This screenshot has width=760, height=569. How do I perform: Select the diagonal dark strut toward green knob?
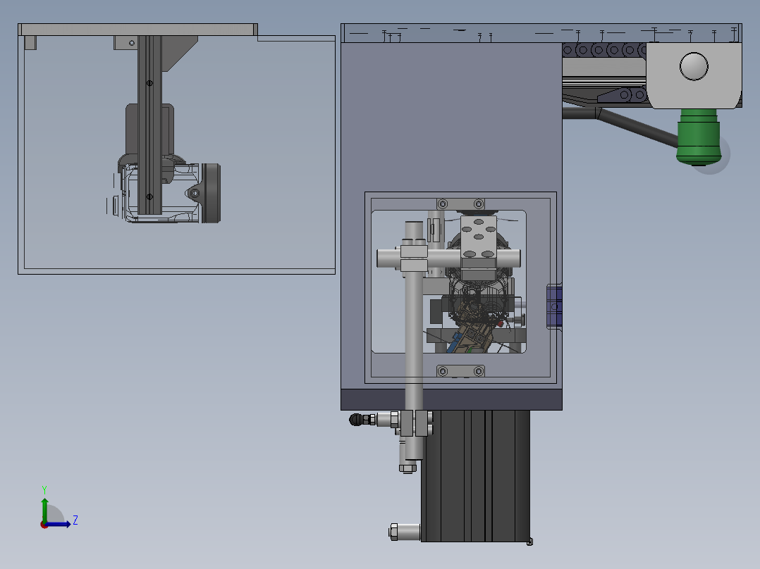(637, 127)
